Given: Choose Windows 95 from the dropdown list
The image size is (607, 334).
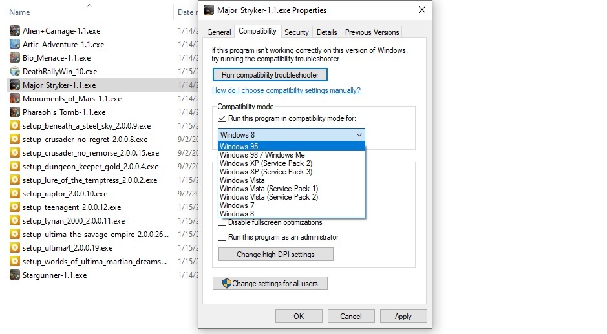Looking at the screenshot, I should 292,146.
